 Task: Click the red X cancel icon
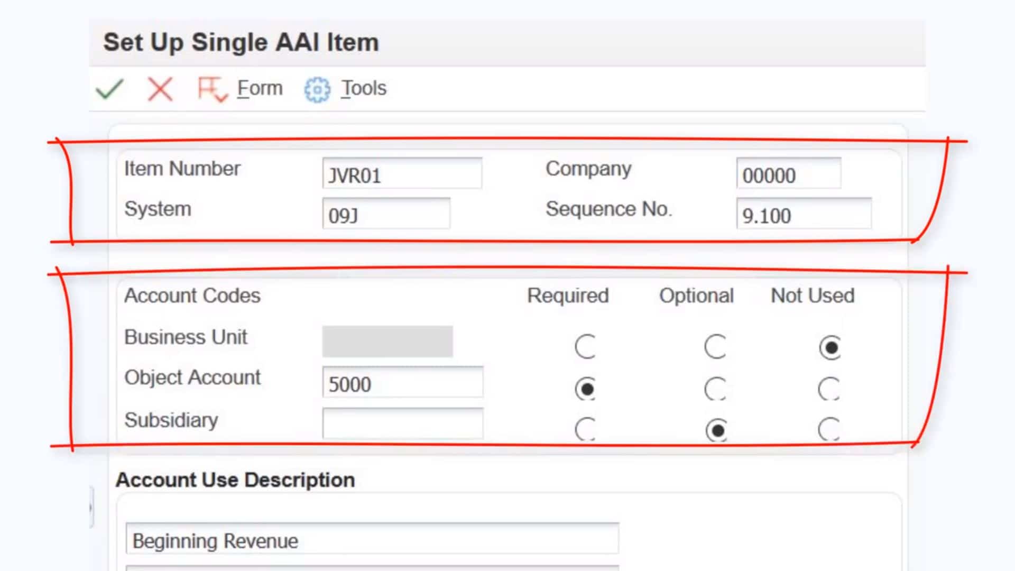[160, 89]
